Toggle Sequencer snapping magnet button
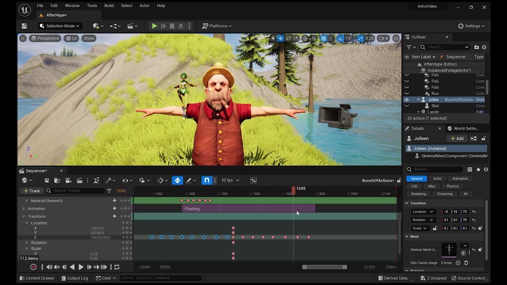Viewport: 507px width, 285px height. (x=207, y=180)
